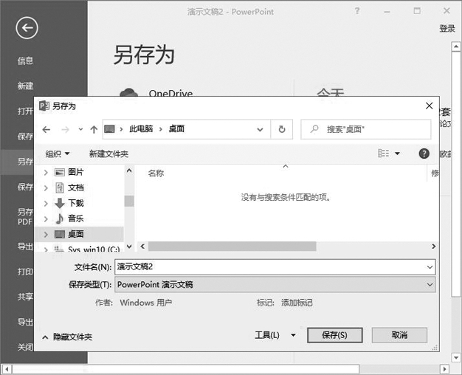The width and height of the screenshot is (462, 375).
Task: Open 打开 in Backstage menu
Action: pos(25,111)
